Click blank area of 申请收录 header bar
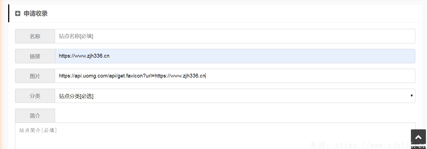The width and height of the screenshot is (427, 149). point(234,13)
